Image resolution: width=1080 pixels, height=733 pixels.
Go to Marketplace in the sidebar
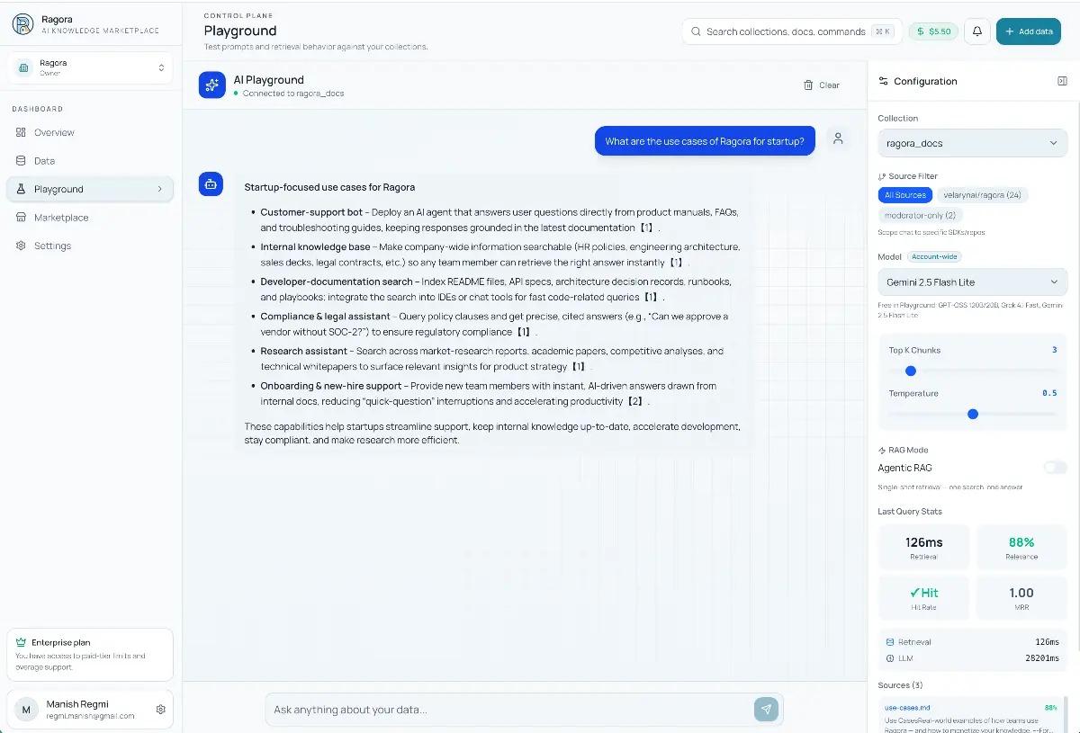[61, 218]
